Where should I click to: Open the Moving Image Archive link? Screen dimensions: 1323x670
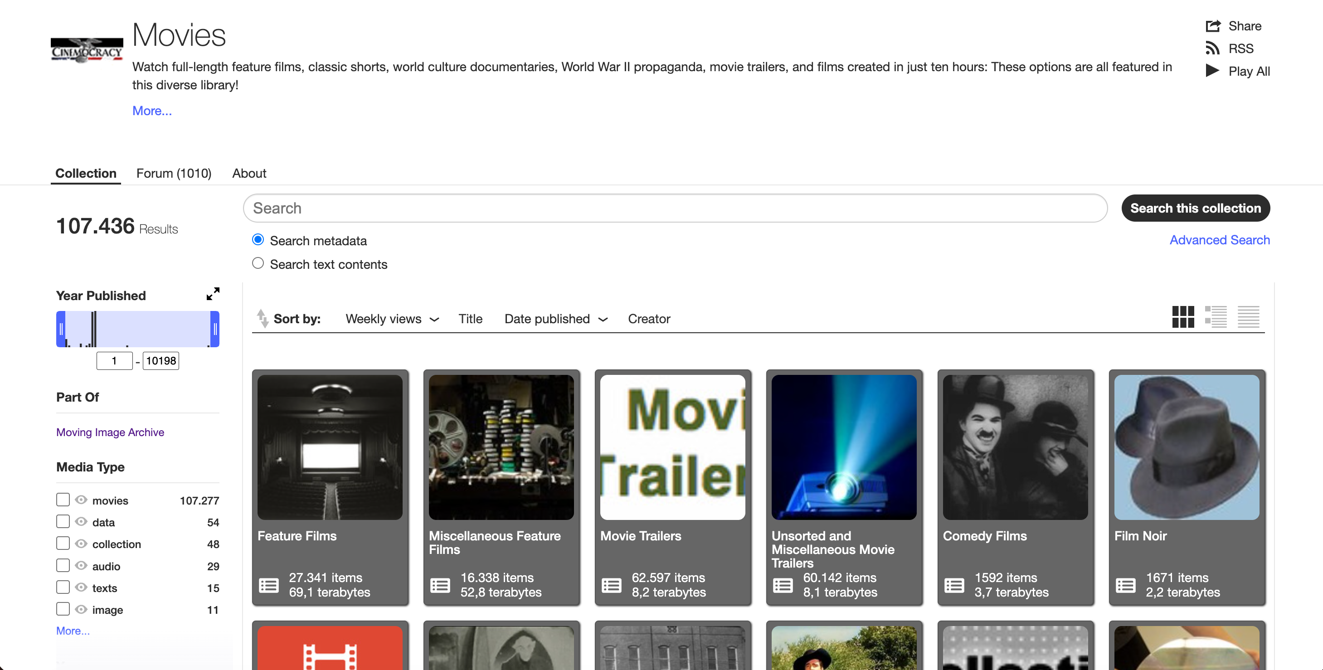tap(110, 432)
